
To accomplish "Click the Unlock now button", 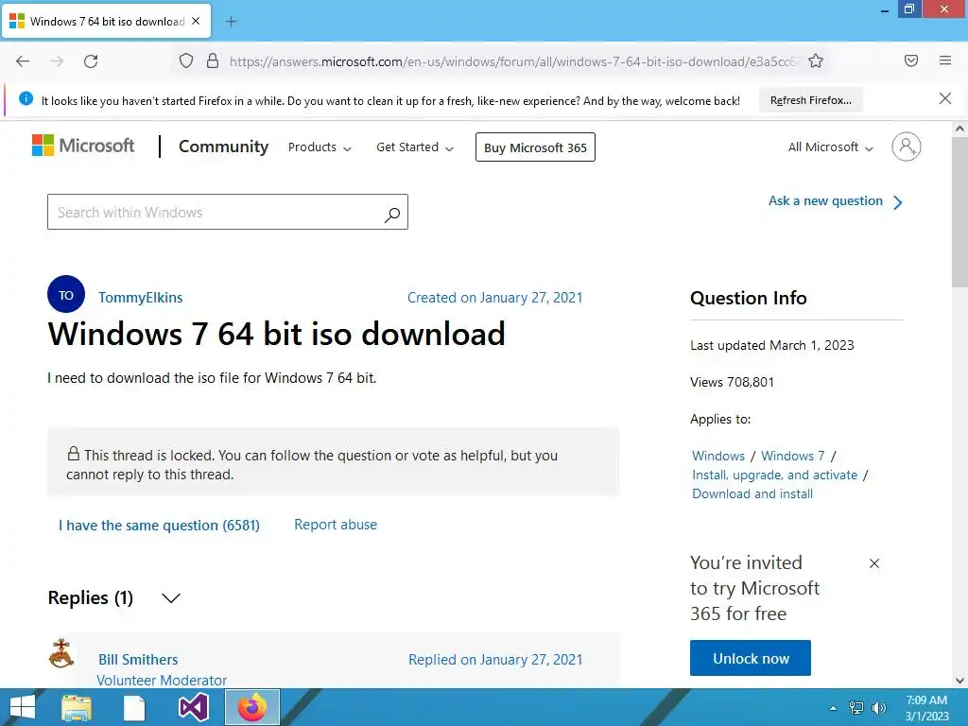I will click(750, 658).
